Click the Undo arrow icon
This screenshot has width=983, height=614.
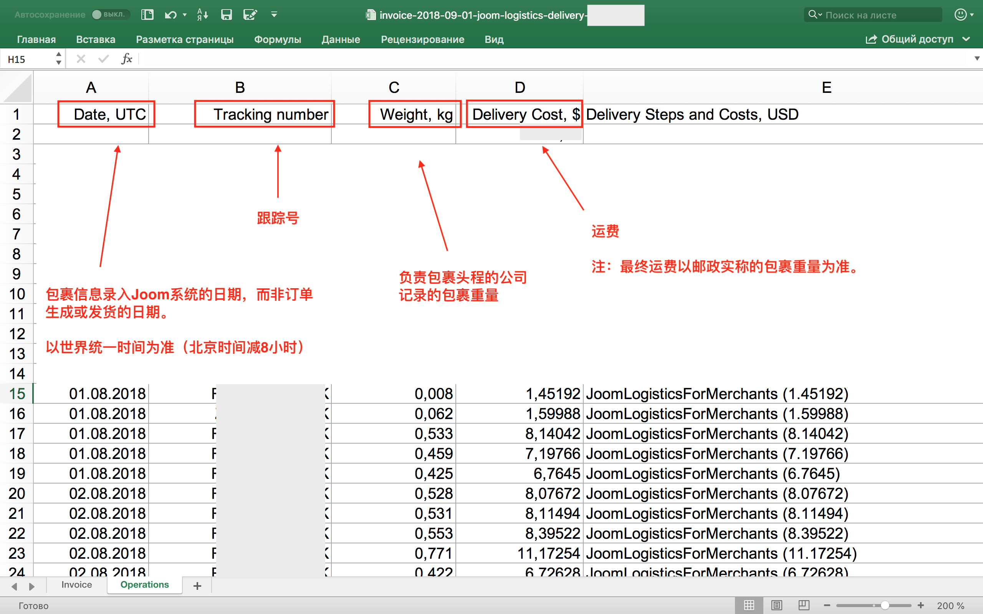click(x=170, y=15)
